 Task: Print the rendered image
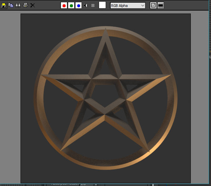pyautogui.click(x=25, y=5)
